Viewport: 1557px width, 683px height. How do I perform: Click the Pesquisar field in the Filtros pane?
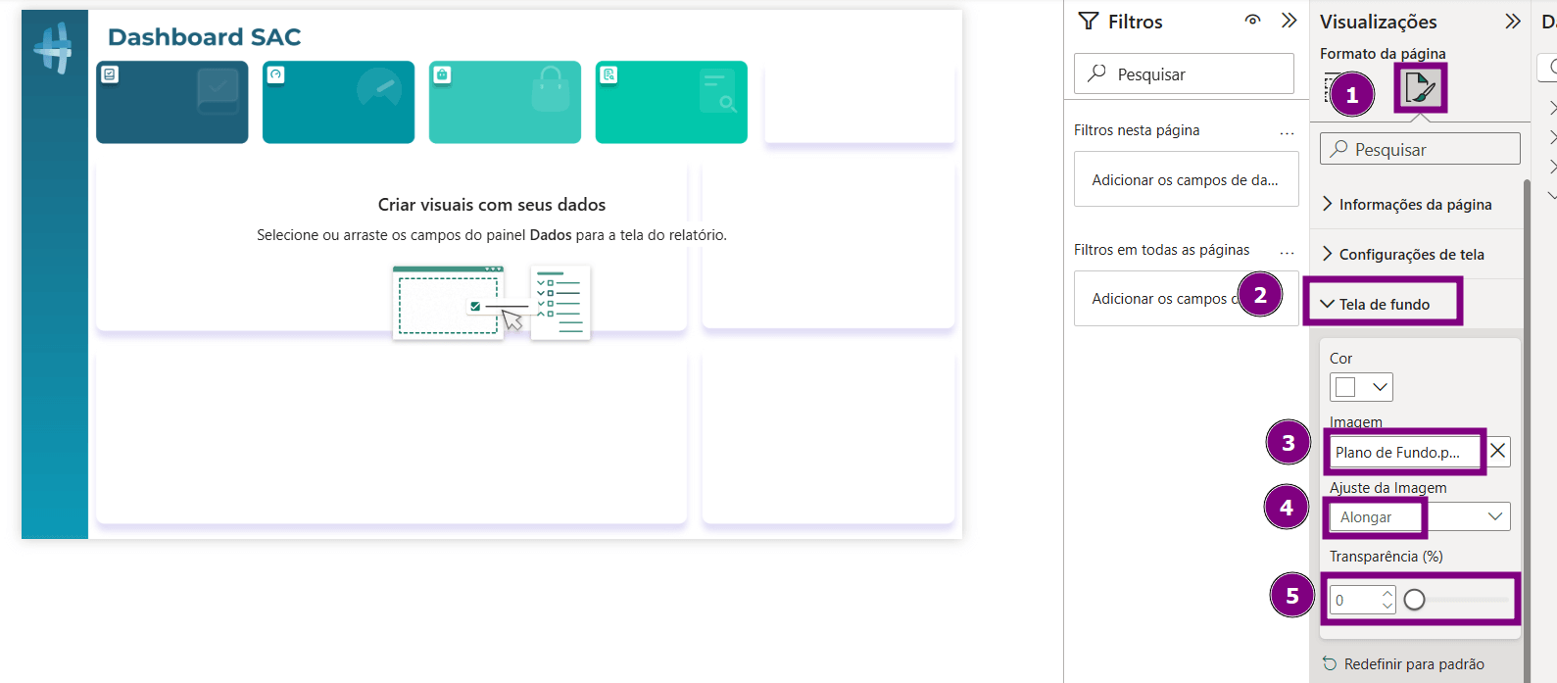[1184, 73]
